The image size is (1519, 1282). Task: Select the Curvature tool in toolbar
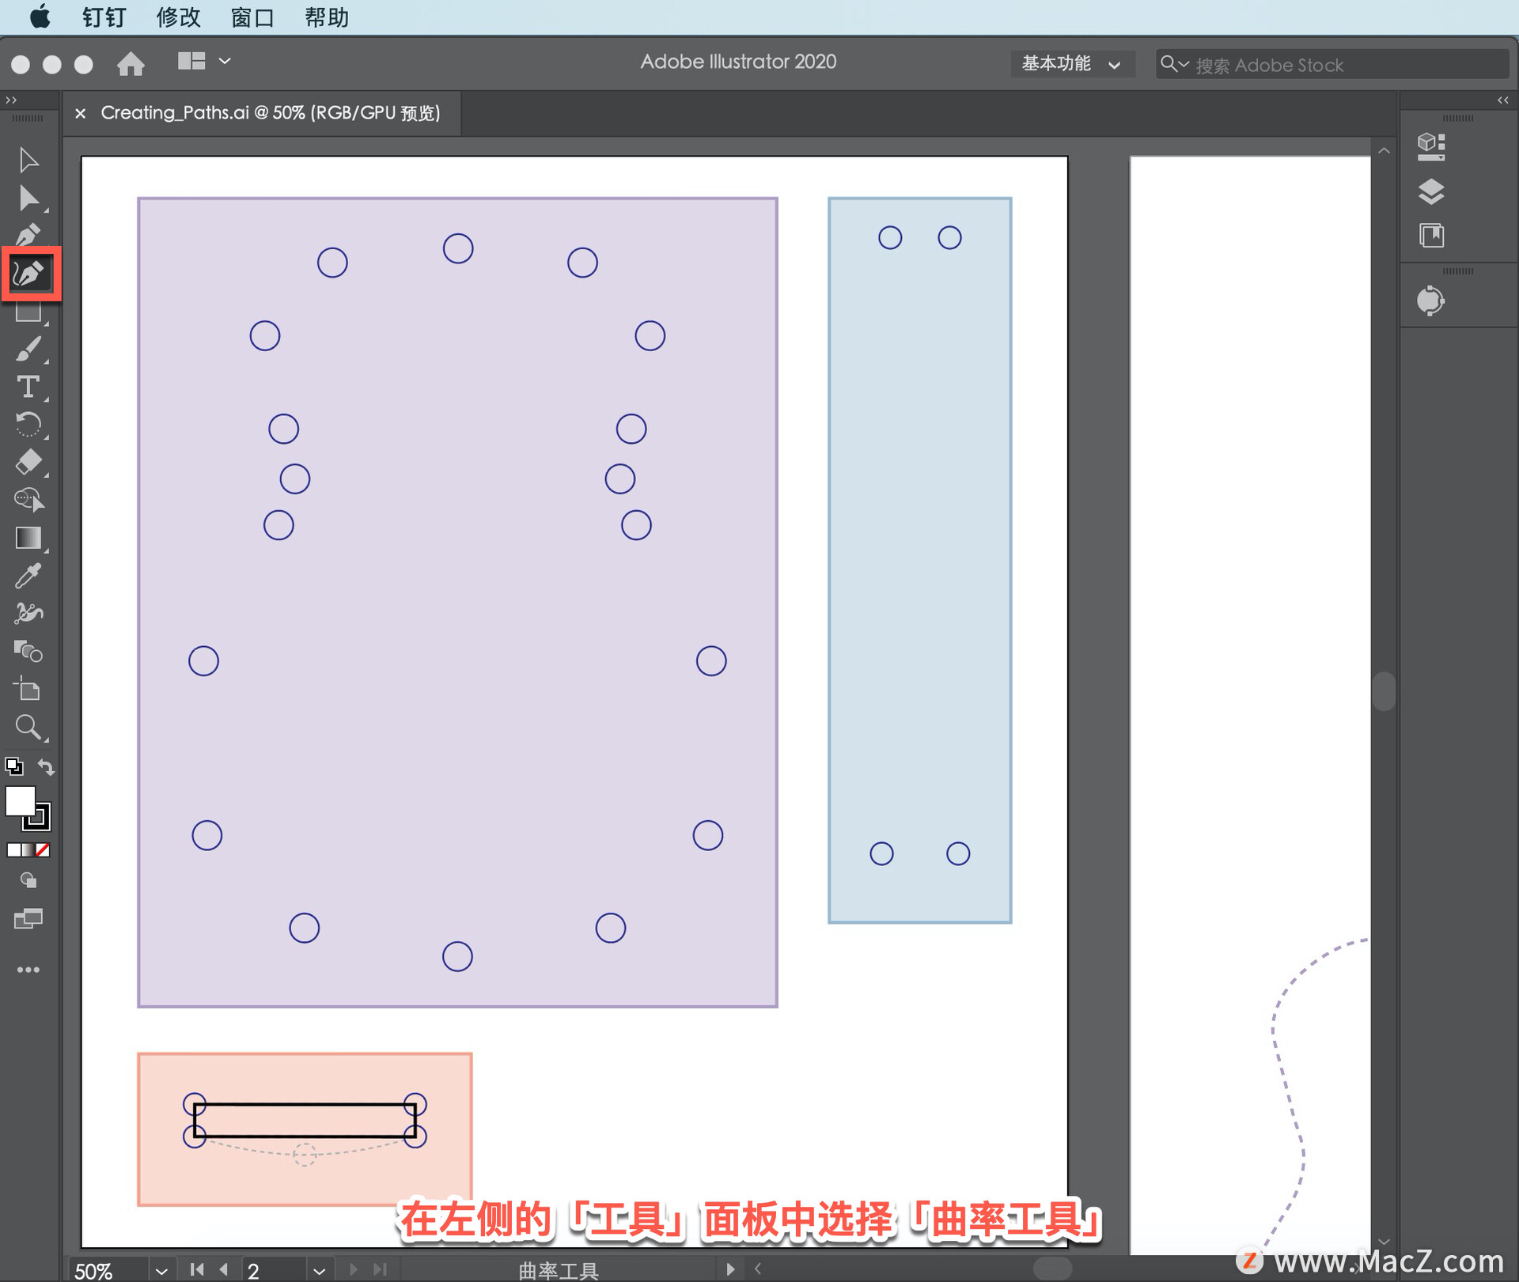(x=29, y=274)
